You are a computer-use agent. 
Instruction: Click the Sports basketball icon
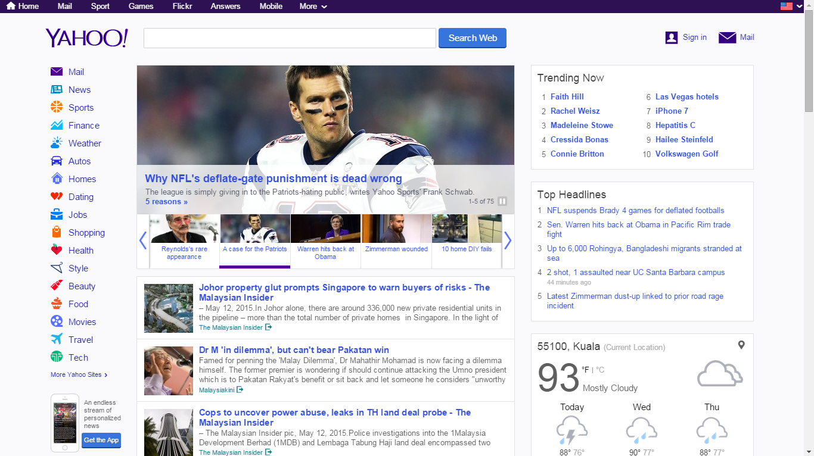57,107
